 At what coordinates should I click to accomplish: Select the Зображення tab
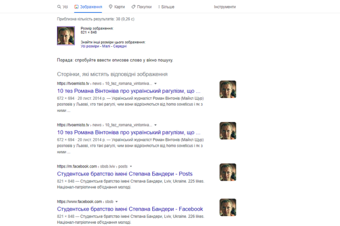click(88, 7)
